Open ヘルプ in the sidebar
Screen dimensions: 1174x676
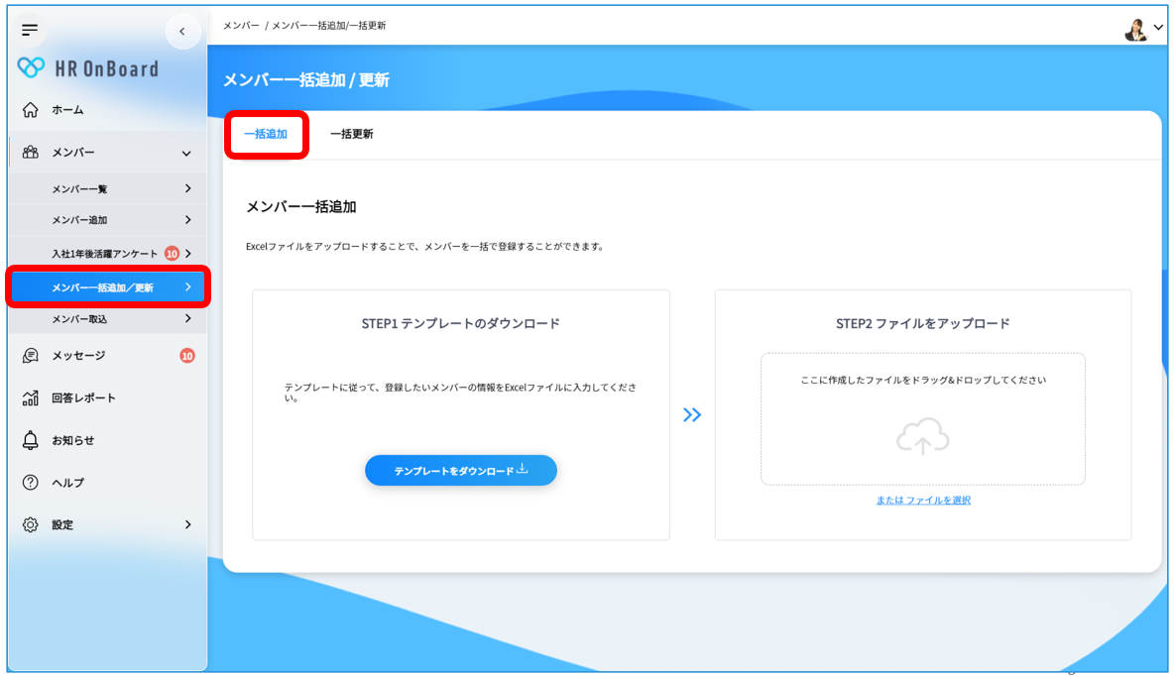(67, 483)
